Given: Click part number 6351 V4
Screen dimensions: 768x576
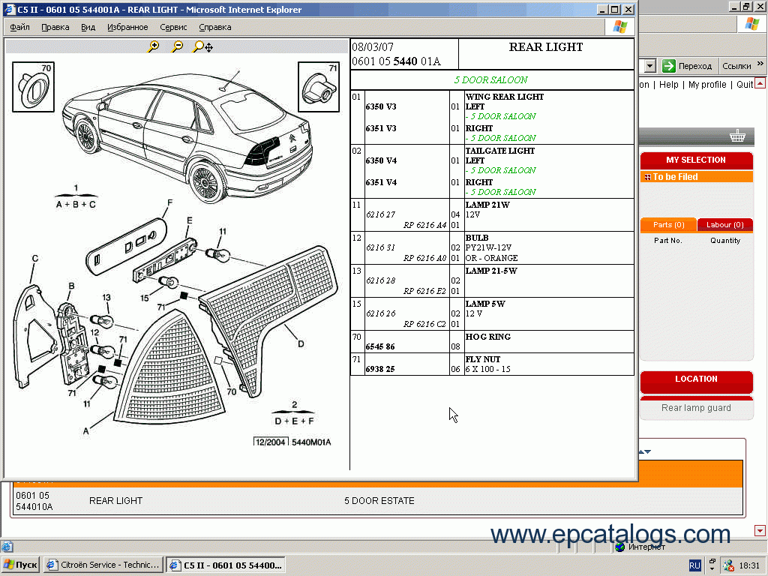Looking at the screenshot, I should coord(381,182).
